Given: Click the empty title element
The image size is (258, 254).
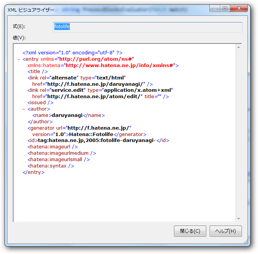Looking at the screenshot, I should [x=37, y=72].
